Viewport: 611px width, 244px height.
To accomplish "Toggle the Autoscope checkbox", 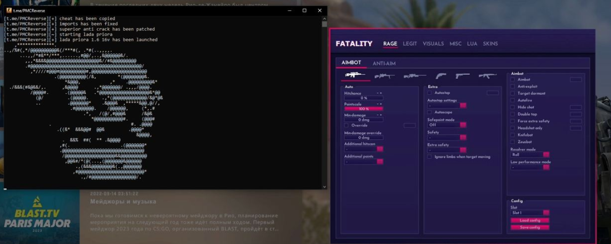I will pos(430,112).
